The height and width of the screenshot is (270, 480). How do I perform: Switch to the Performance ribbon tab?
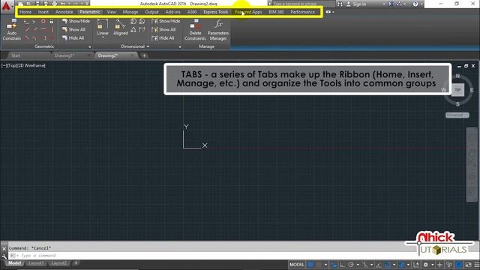pos(302,12)
